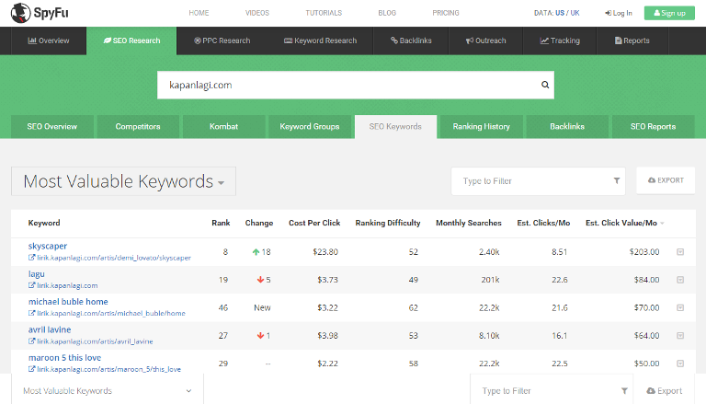
Task: Expand row options for michael buble home
Action: point(680,308)
